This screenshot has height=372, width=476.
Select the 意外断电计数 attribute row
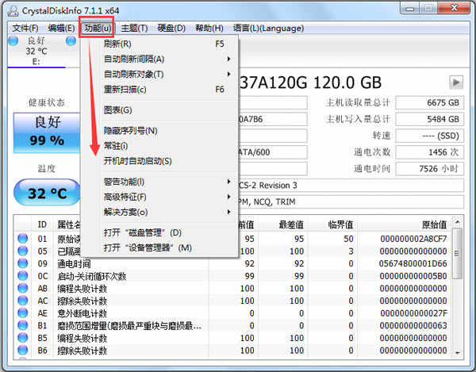pos(233,313)
